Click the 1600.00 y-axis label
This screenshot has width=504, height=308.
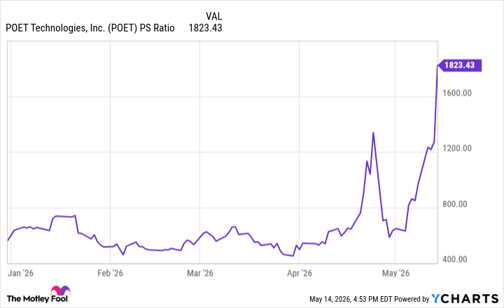coord(456,93)
